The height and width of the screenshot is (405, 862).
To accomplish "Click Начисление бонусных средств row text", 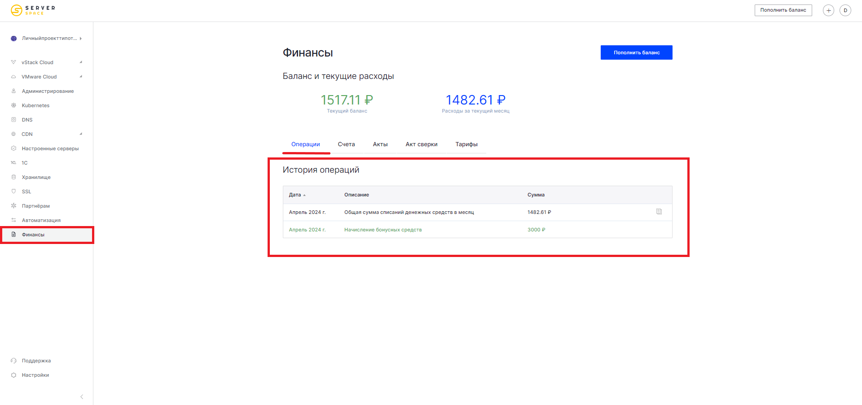I will tap(383, 230).
